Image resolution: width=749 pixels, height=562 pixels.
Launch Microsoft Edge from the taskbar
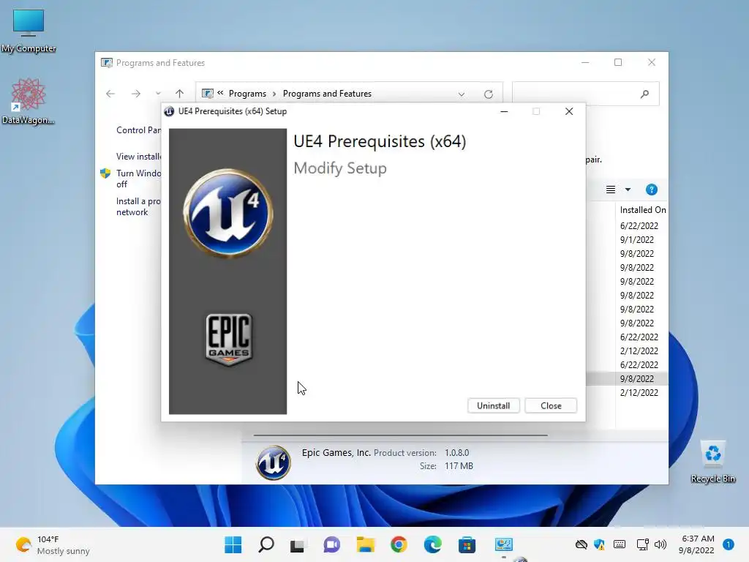433,544
